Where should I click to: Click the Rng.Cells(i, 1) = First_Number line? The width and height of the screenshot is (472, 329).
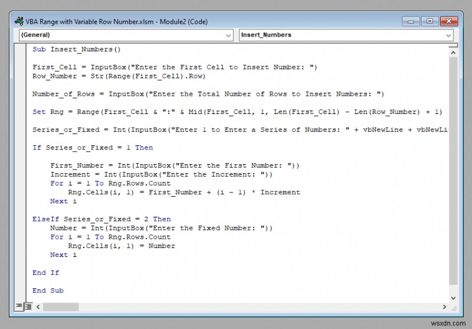184,192
